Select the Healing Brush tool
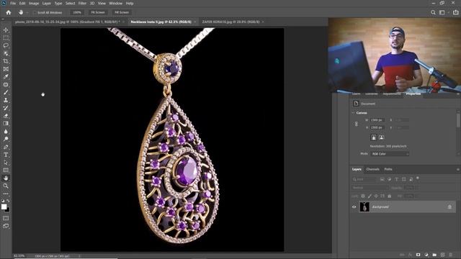This screenshot has height=259, width=461. coord(6,85)
